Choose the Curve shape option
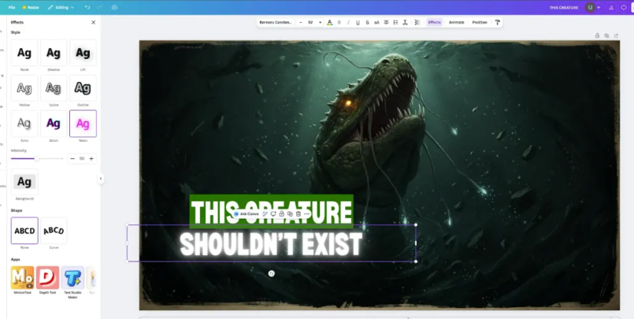The height and width of the screenshot is (319, 634). pyautogui.click(x=53, y=231)
